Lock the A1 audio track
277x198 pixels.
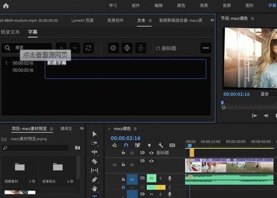pos(123,179)
